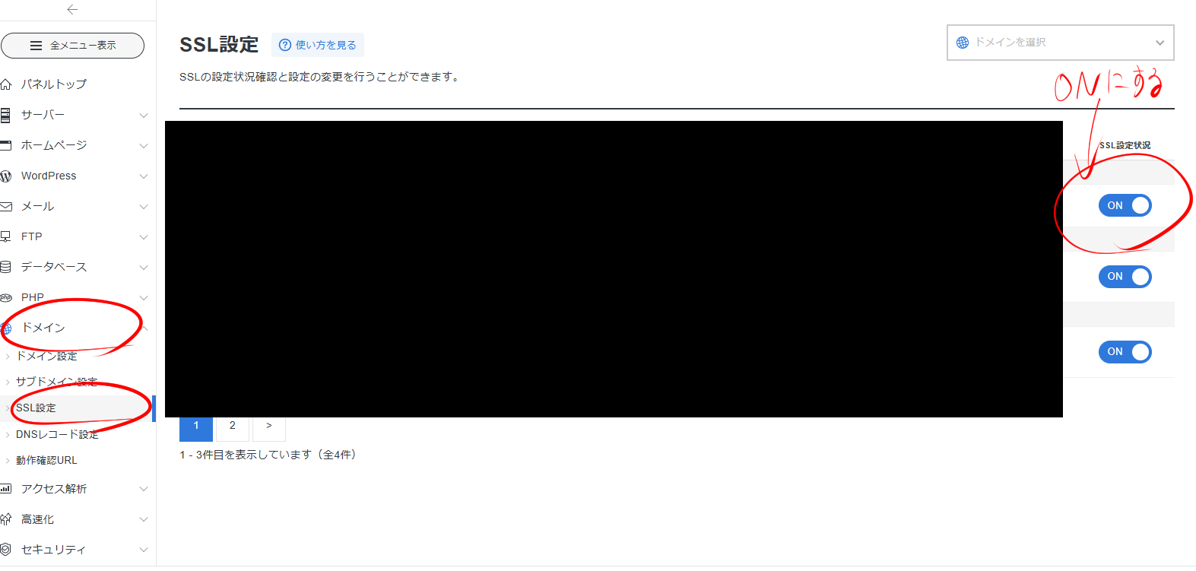Click the セキュリティ menu label
The width and height of the screenshot is (1196, 571).
pyautogui.click(x=53, y=549)
